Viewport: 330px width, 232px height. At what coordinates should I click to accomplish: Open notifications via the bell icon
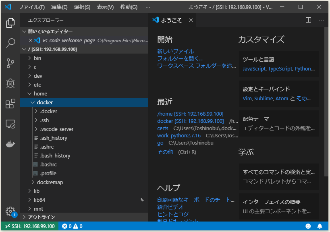coord(320,226)
